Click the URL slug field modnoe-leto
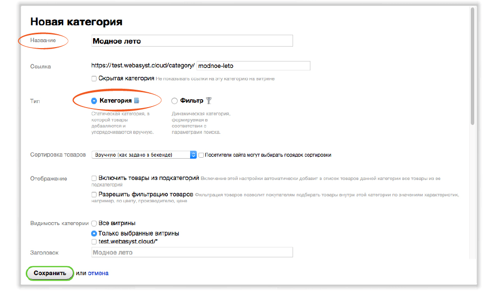 [253, 65]
